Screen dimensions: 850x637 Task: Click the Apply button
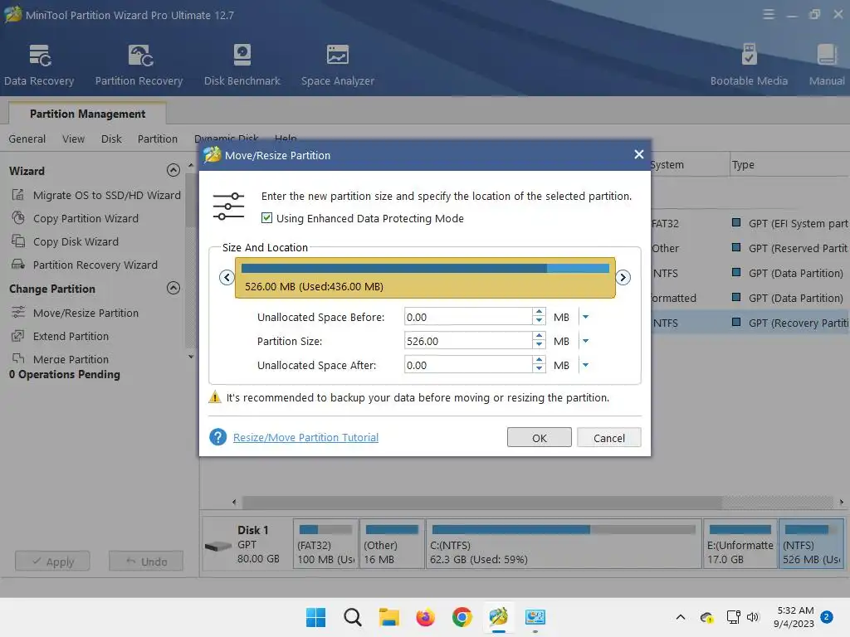tap(52, 562)
